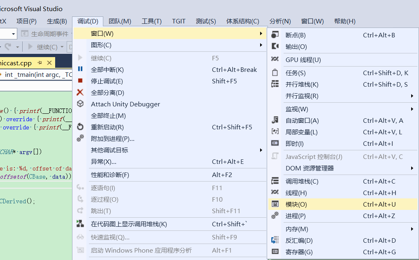This screenshot has height=260, width=419.
Task: Select 调用堆栈(C) in the submenu
Action: [343, 181]
